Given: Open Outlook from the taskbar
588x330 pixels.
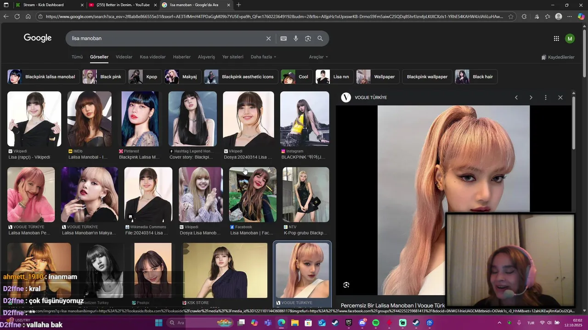Looking at the screenshot, I should (x=322, y=323).
